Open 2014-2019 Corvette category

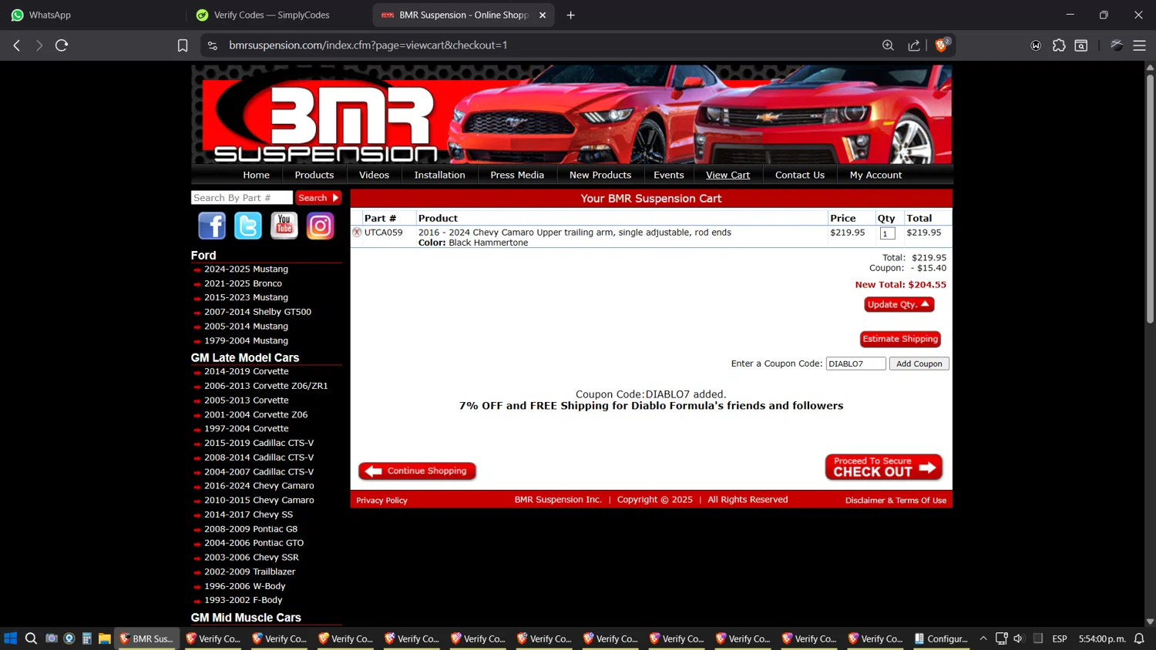tap(246, 371)
